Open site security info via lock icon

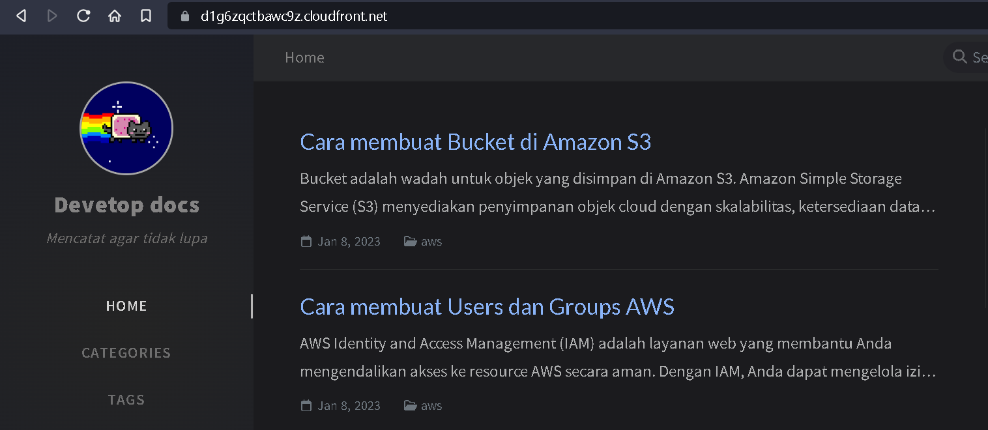(x=185, y=16)
